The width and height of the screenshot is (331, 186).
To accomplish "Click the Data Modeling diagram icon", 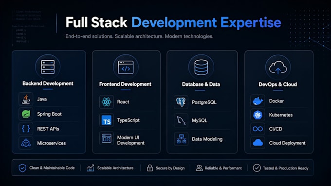I will click(x=182, y=139).
